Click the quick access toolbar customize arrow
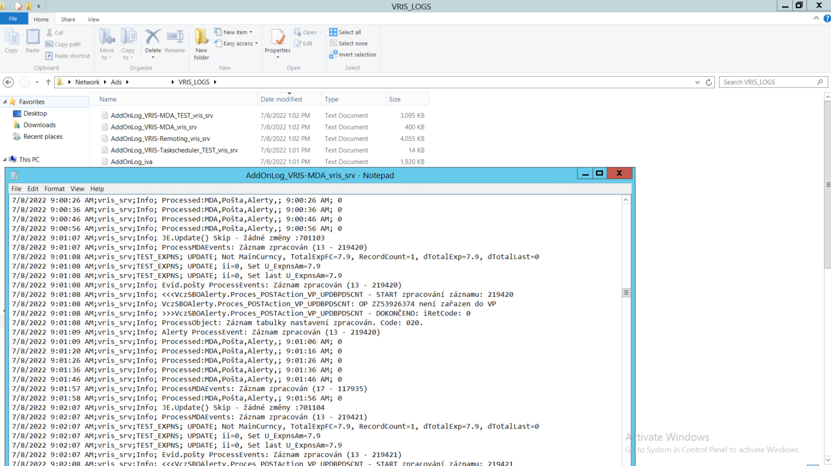 39,6
